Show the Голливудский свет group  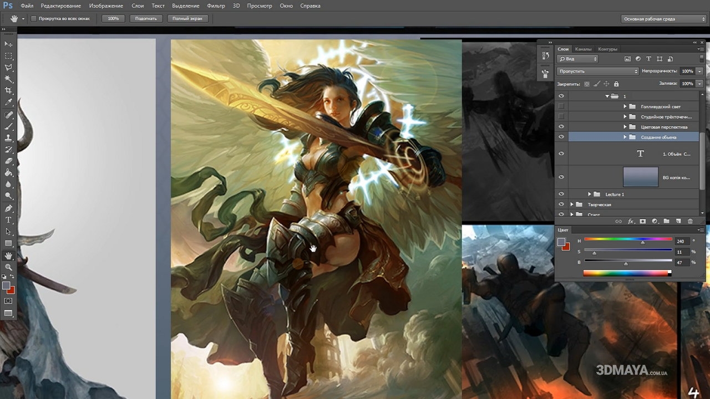point(561,106)
